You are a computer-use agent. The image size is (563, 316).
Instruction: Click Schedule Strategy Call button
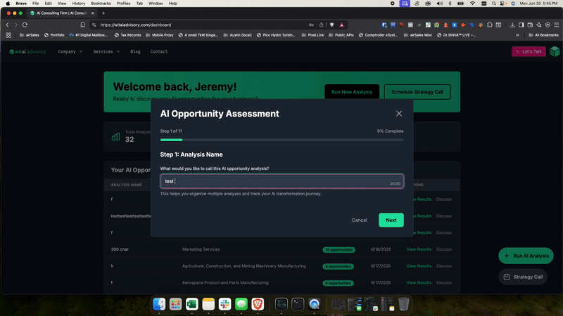tap(417, 92)
